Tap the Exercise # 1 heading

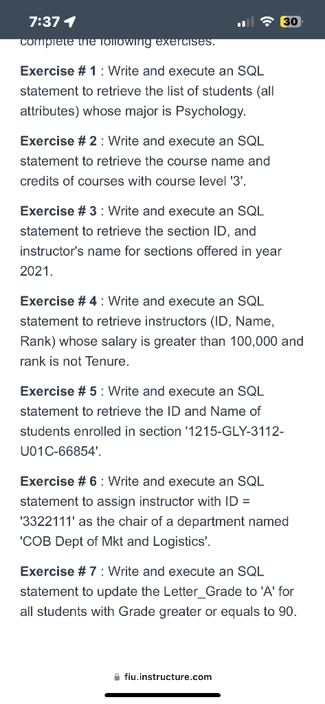pos(58,71)
